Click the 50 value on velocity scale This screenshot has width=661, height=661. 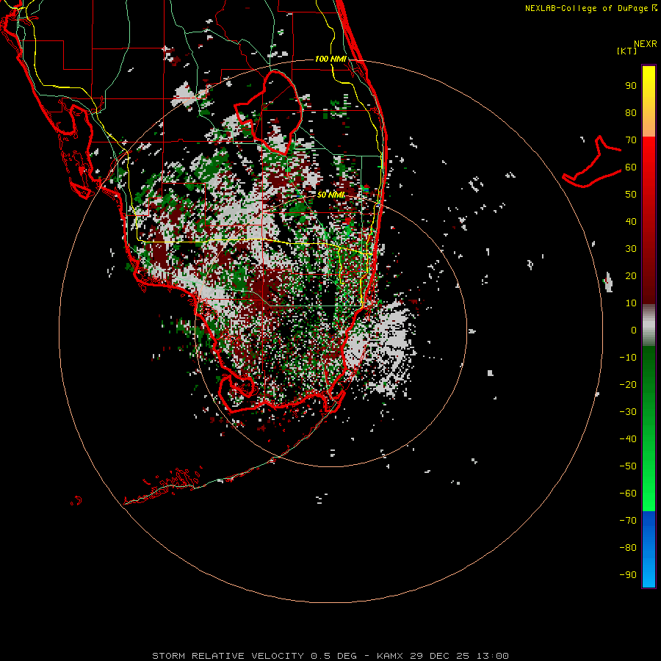coord(631,195)
